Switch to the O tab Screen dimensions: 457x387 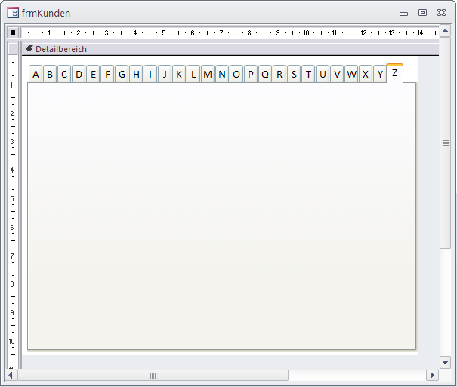236,74
